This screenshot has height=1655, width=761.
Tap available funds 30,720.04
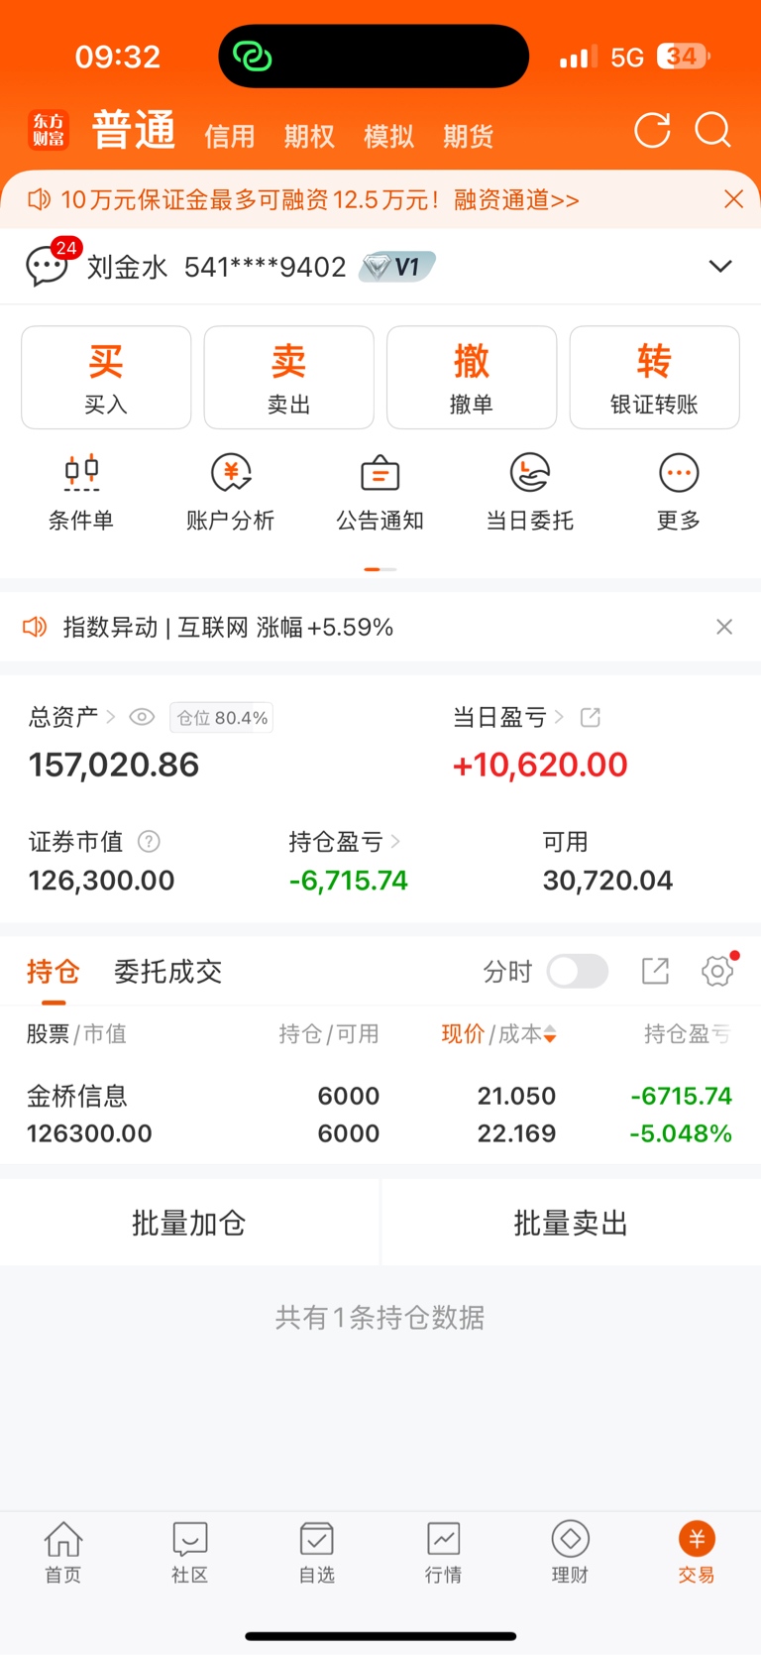pos(607,881)
